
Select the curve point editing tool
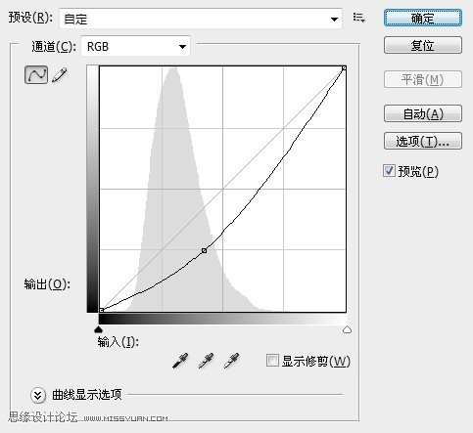click(x=36, y=74)
